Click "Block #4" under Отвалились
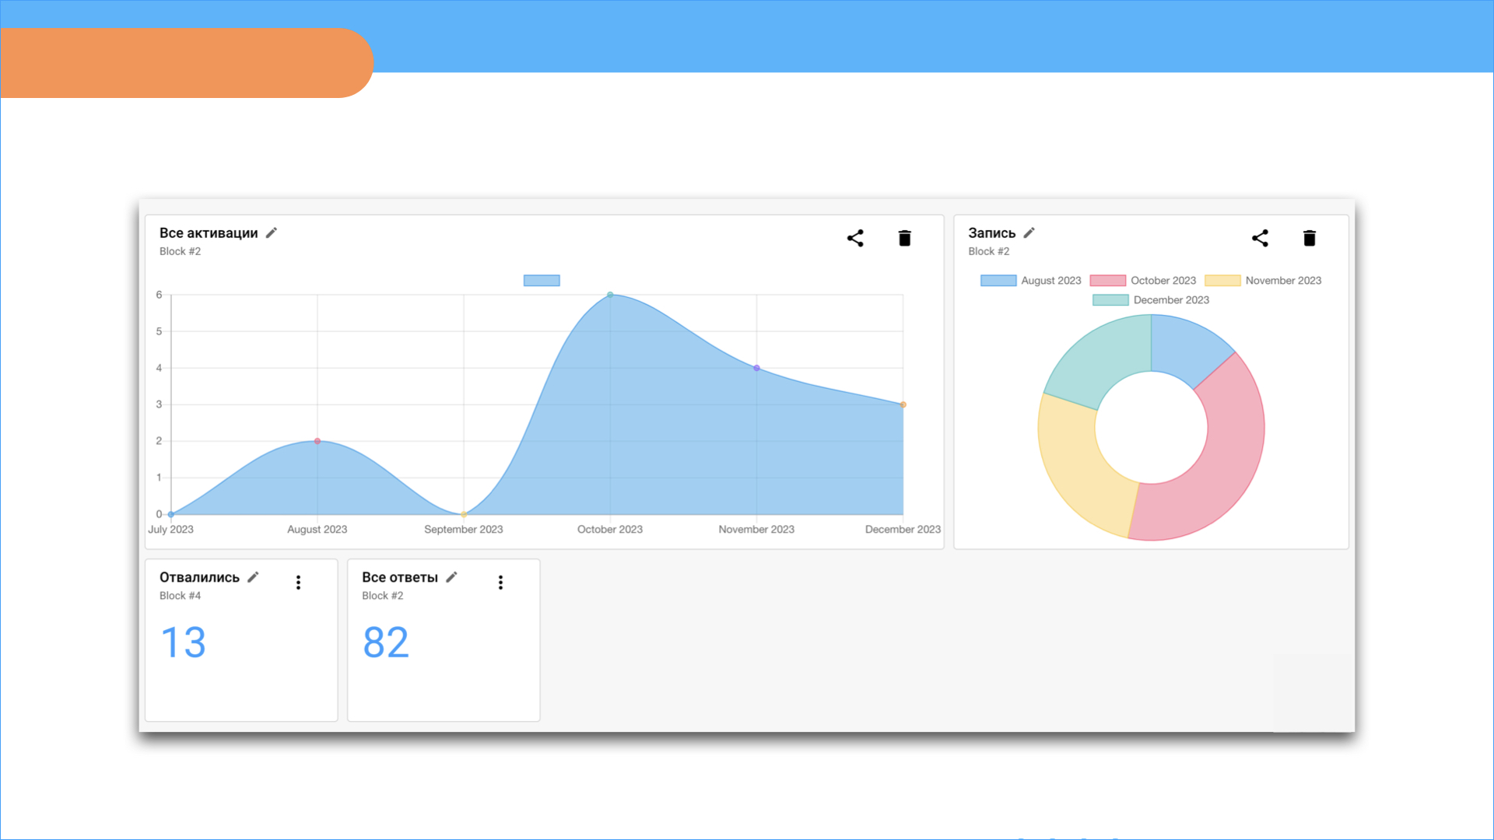Screen dimensions: 1494x840 (x=180, y=596)
